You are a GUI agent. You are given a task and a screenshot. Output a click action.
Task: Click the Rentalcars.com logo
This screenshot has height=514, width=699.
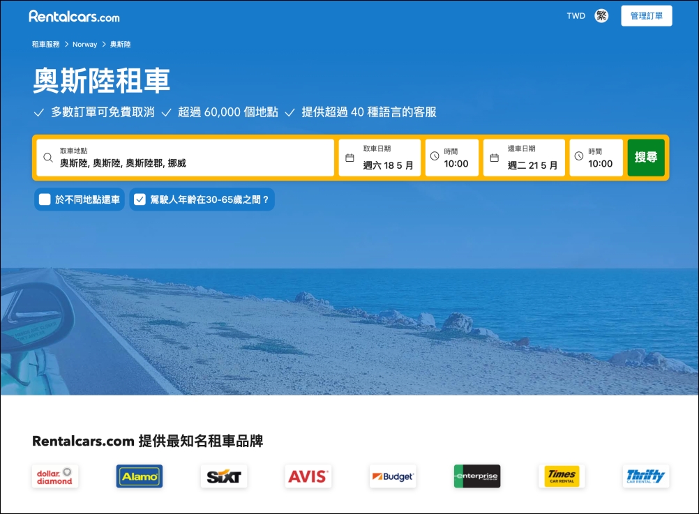(74, 17)
